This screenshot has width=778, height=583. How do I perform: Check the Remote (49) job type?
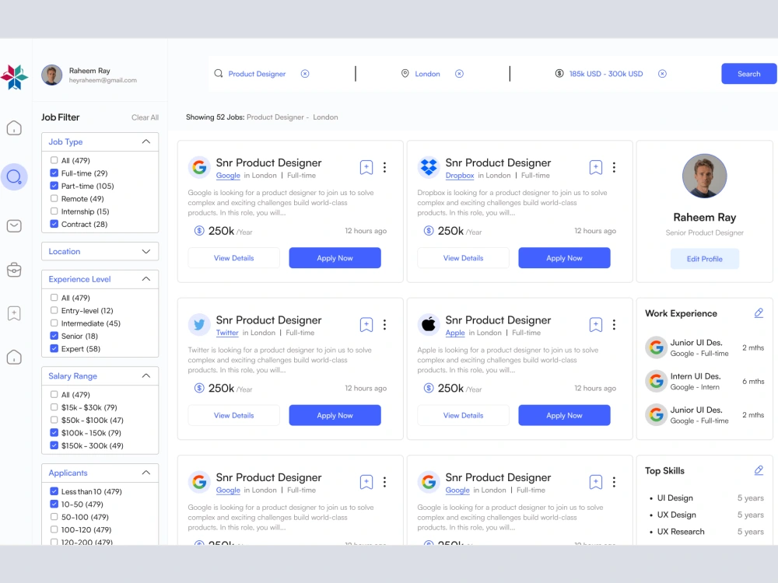pyautogui.click(x=54, y=198)
